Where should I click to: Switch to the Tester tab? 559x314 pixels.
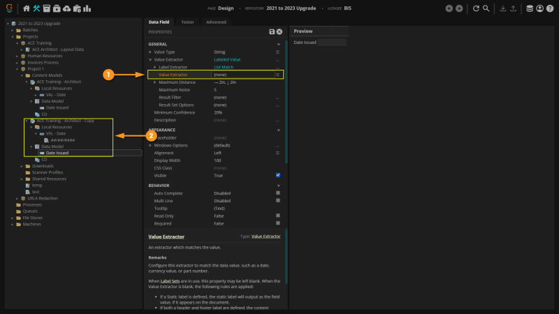(x=187, y=22)
